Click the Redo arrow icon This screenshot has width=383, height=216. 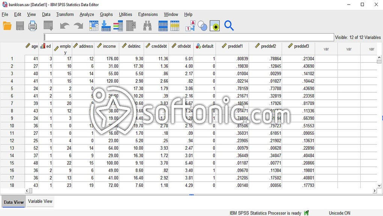tap(78, 26)
